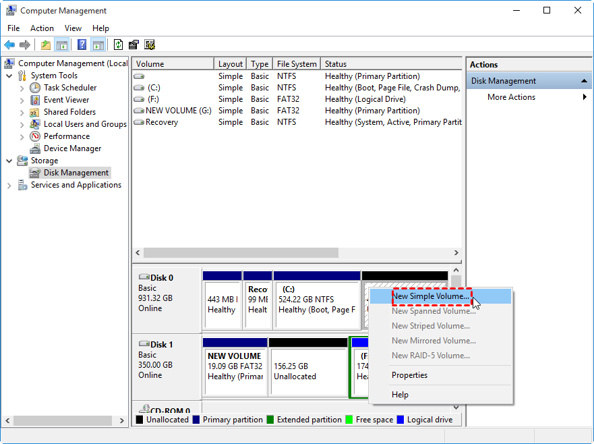
Task: Click the Up one level folder icon
Action: tap(45, 45)
